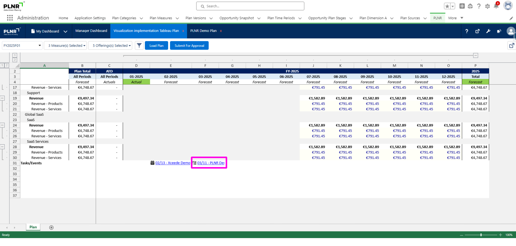Screen dimensions: 516x246
Task: Open the FY2025F01 version dropdown
Action: (x=22, y=45)
